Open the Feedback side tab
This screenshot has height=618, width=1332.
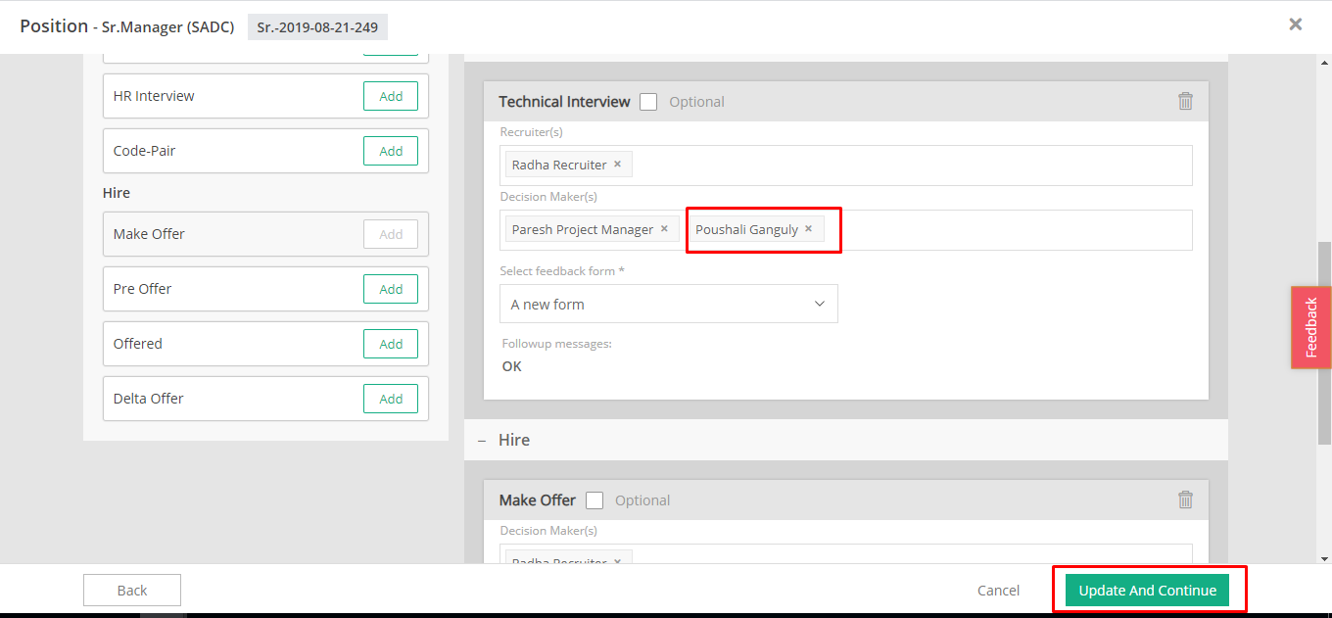click(x=1310, y=327)
